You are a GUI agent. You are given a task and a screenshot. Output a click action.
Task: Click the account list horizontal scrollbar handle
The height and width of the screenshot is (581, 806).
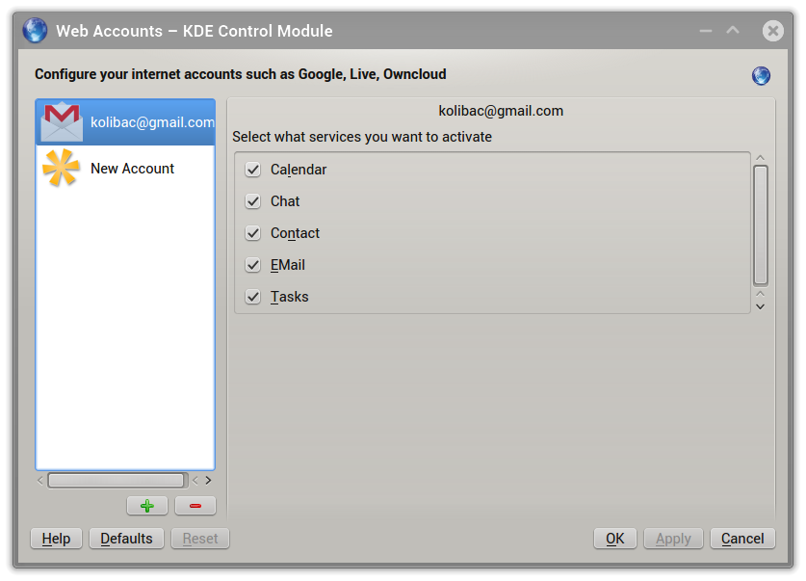click(117, 480)
